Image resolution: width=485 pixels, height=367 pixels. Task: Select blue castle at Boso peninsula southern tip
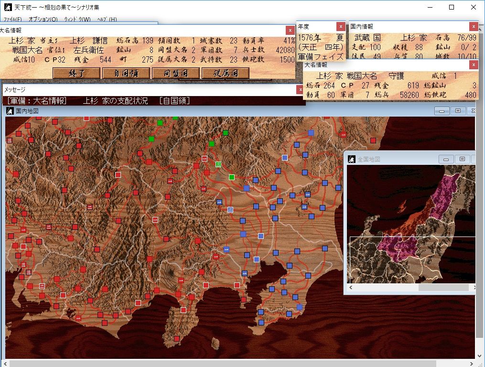pyautogui.click(x=261, y=323)
